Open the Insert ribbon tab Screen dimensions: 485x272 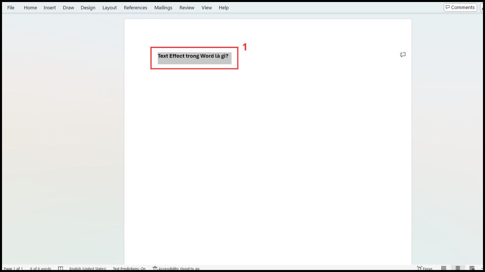pos(50,8)
